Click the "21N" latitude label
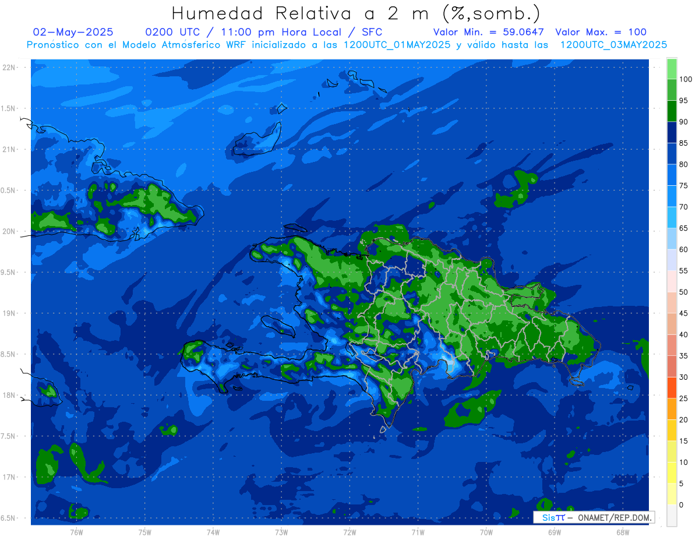 (9, 150)
